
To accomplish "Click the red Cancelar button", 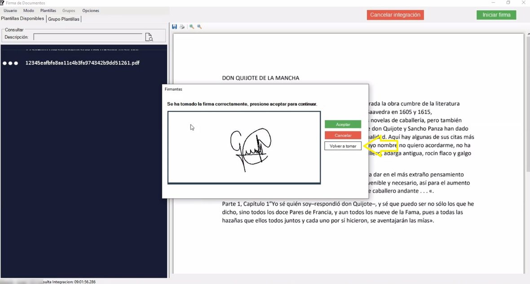I will pos(343,135).
